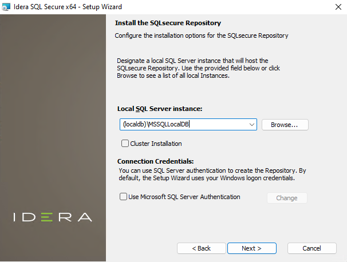Image resolution: width=347 pixels, height=262 pixels.
Task: Click the 'Designate a local SQL Server' paragraph
Action: coord(192,68)
